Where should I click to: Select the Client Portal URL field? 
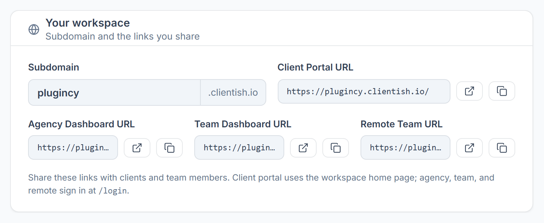pyautogui.click(x=364, y=91)
